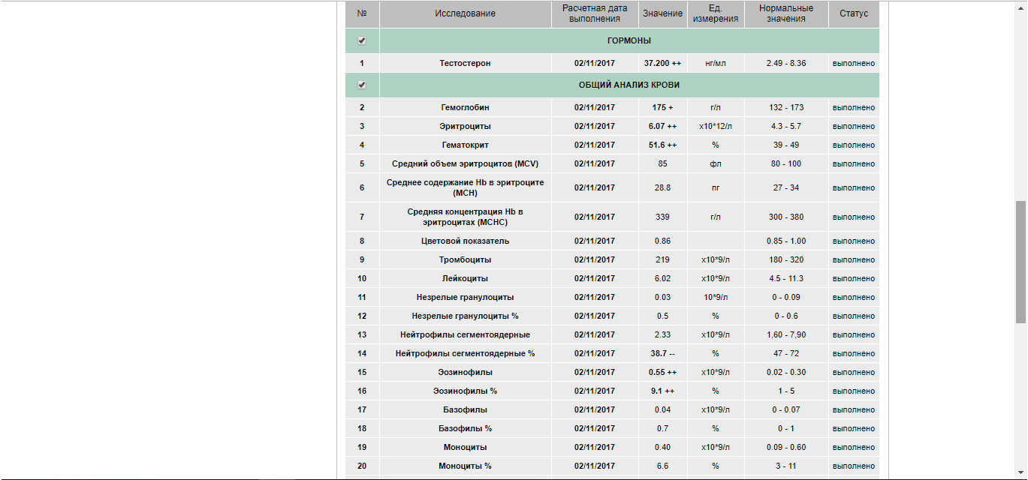
Task: Click the testosterone value 37.200 ++
Action: click(662, 64)
